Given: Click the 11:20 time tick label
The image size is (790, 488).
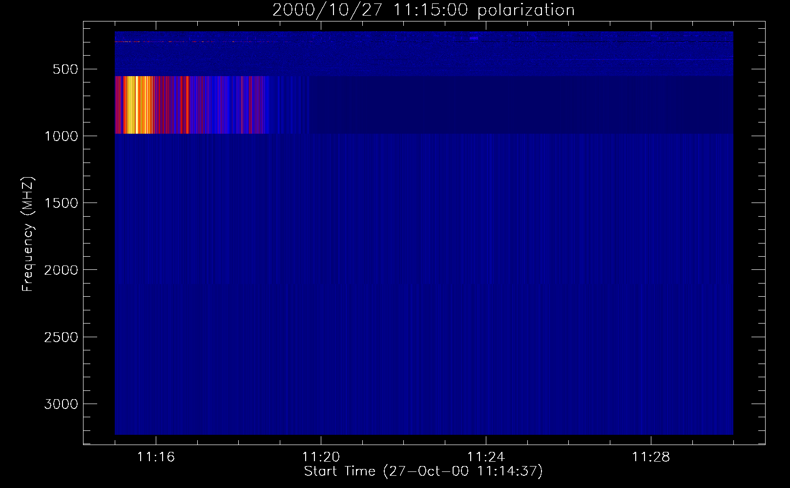Looking at the screenshot, I should (x=321, y=457).
